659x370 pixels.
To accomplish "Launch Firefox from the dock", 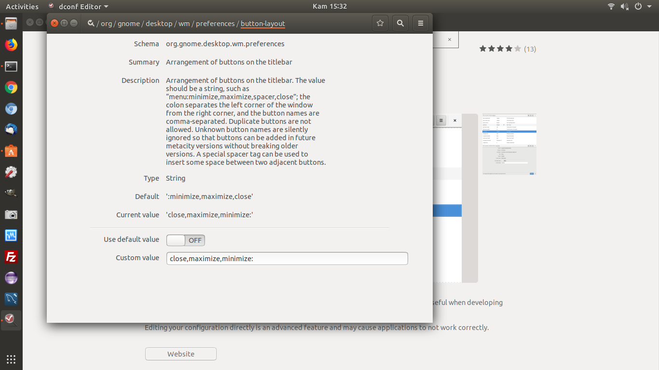I will click(11, 45).
